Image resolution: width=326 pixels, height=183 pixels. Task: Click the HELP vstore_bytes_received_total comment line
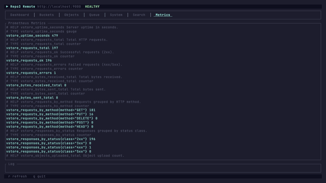pyautogui.click(x=64, y=77)
